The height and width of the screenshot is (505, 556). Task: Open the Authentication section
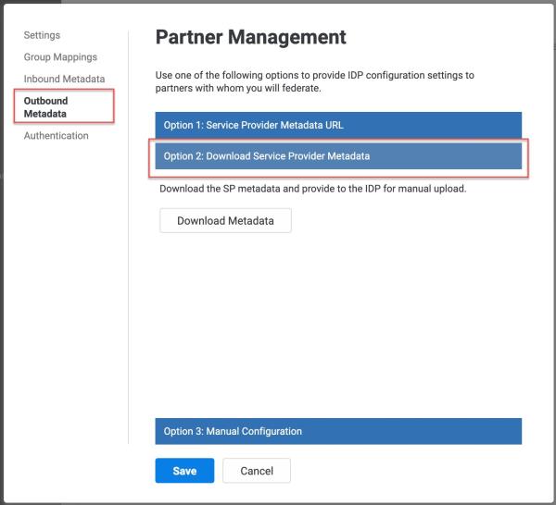coord(56,136)
